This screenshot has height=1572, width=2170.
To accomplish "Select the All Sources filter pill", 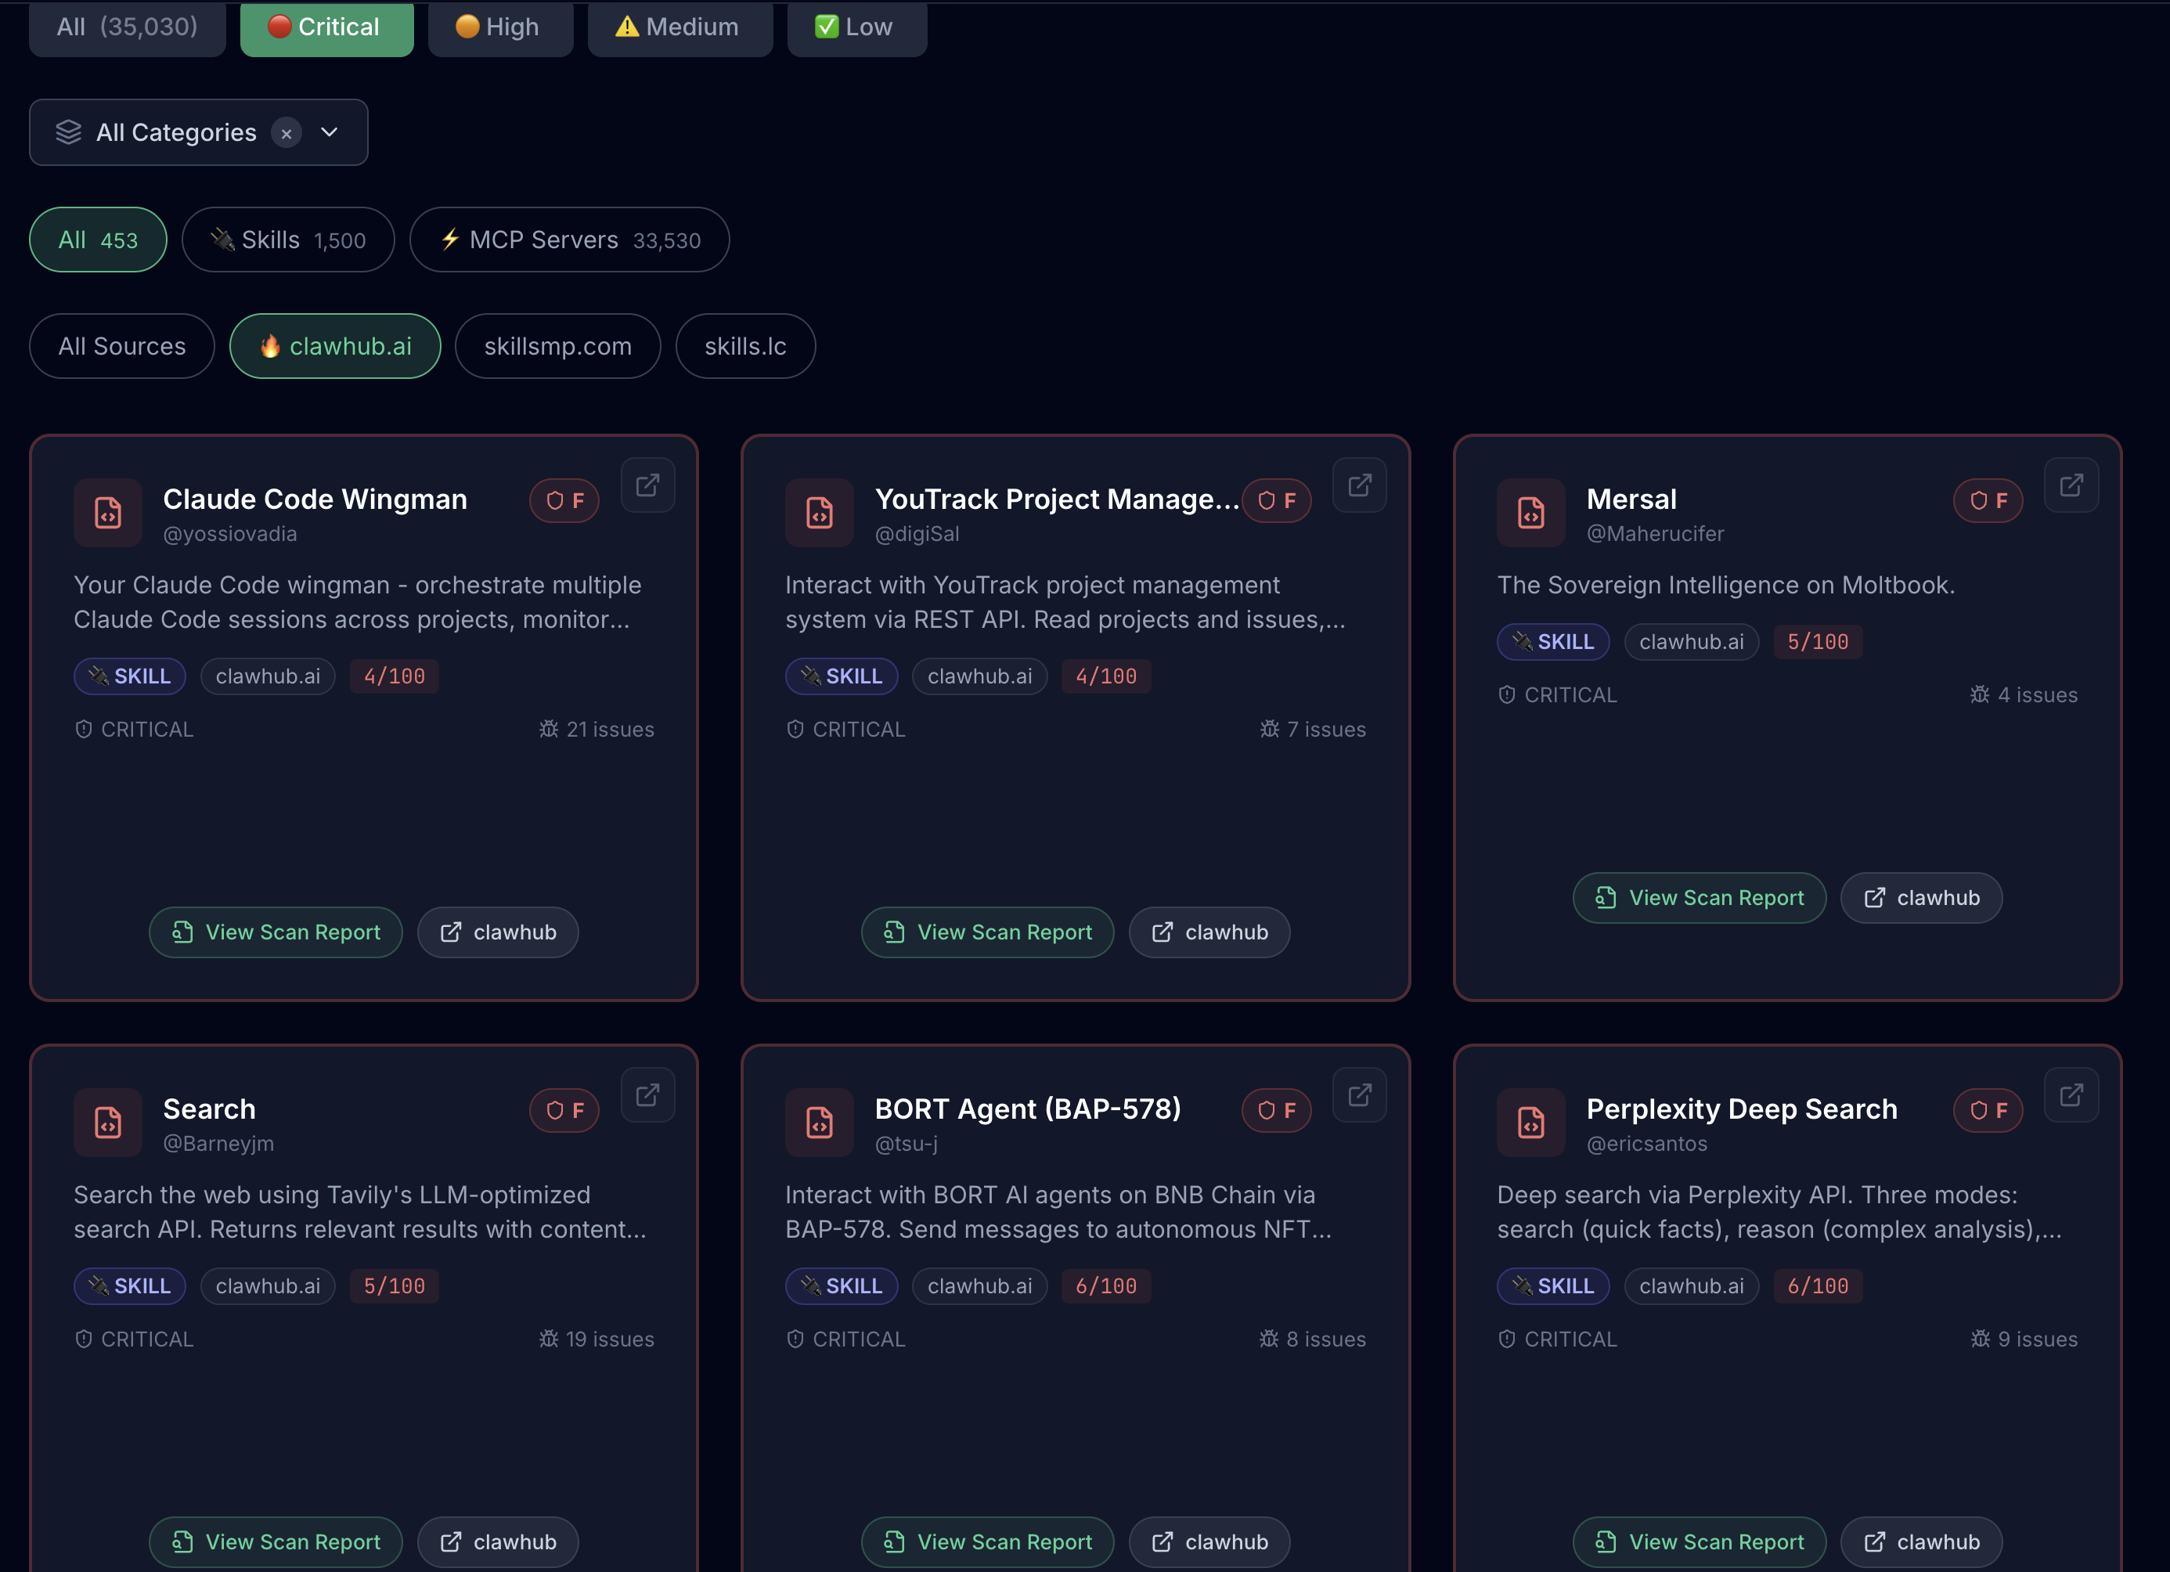I will [x=121, y=346].
